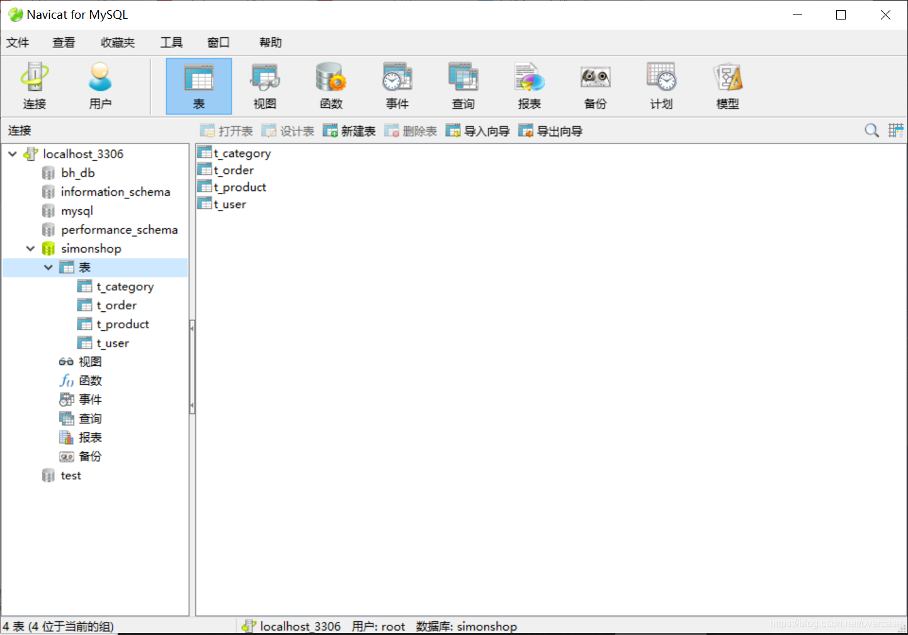Click 导入向导 (Import Wizard) button

477,131
